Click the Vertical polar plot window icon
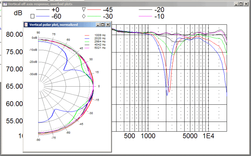Image resolution: width=251 pixels, height=156 pixels. (x=26, y=25)
